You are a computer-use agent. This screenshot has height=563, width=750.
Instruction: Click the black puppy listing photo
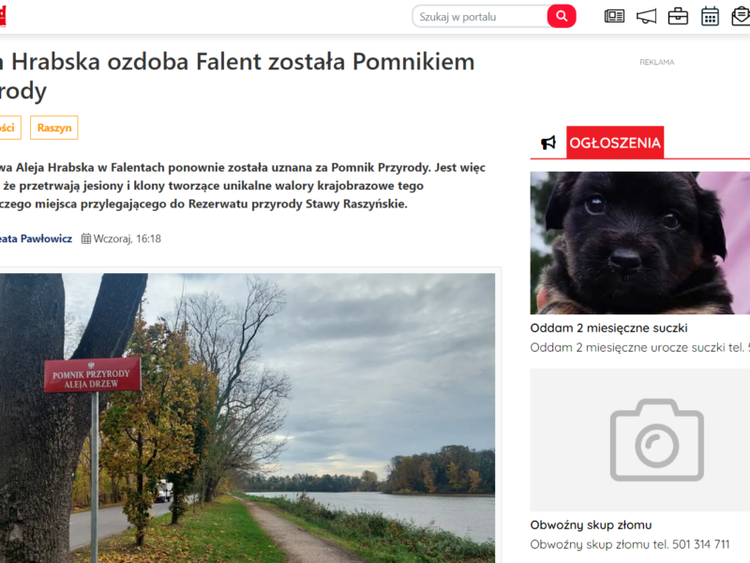[640, 243]
